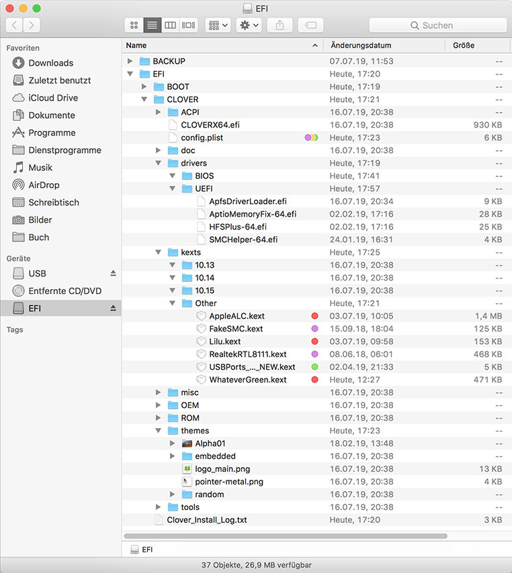The image size is (512, 573).
Task: Switch to gallery view in toolbar
Action: tap(189, 25)
